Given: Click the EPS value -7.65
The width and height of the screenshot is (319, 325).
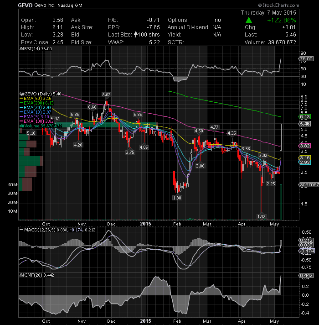Looking at the screenshot, I should tap(153, 27).
